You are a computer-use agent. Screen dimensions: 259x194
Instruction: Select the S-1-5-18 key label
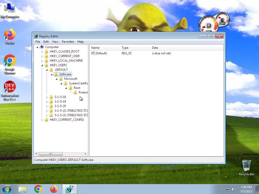click(60, 97)
